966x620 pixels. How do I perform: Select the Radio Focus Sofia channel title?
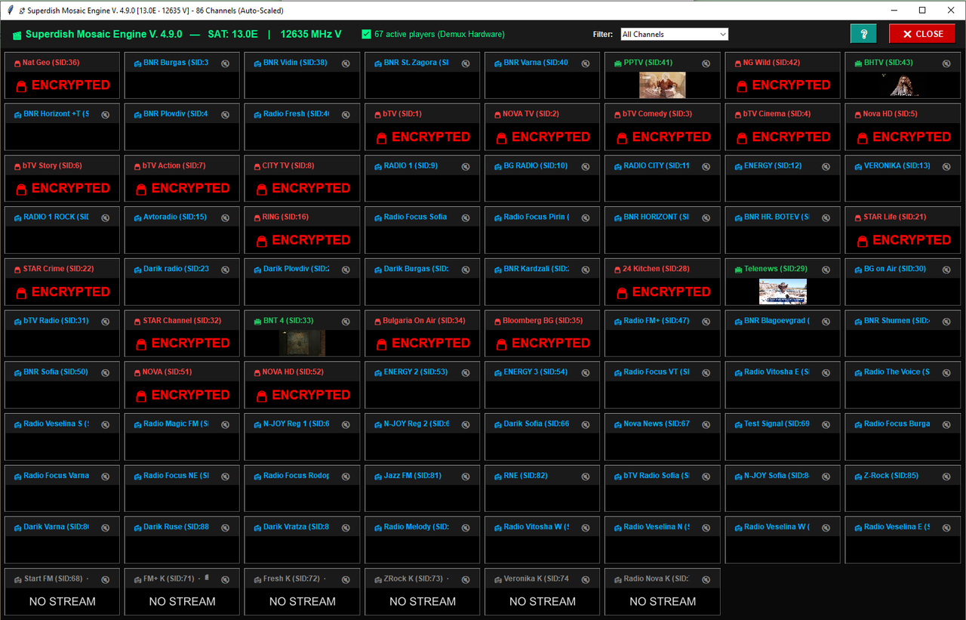point(415,217)
